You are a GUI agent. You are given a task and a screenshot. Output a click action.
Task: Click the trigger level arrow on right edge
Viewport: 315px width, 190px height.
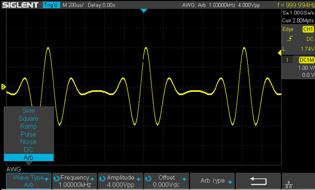point(279,53)
